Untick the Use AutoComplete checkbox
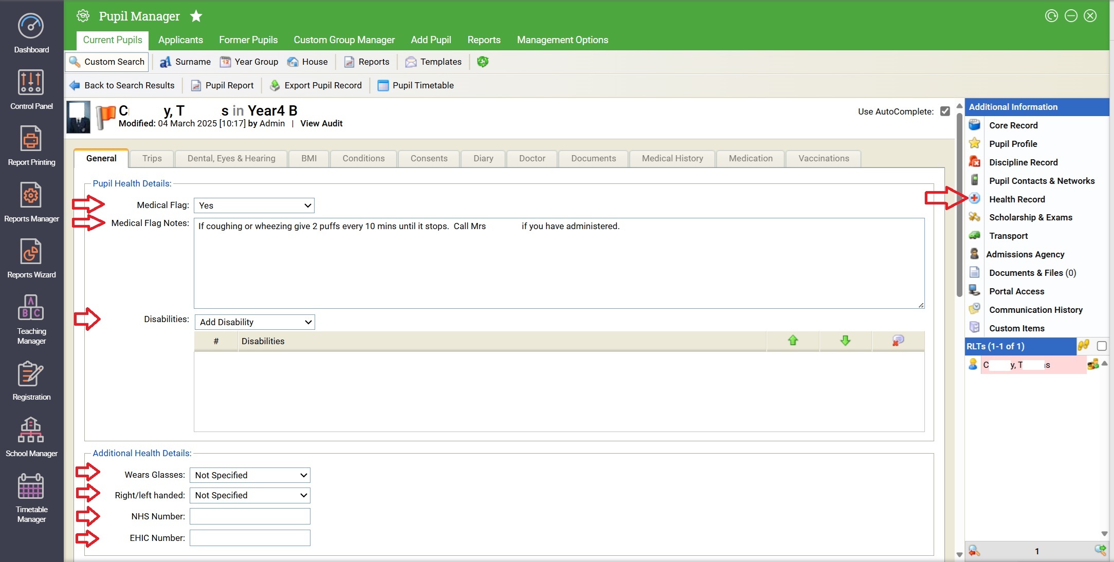The image size is (1114, 562). [x=945, y=111]
